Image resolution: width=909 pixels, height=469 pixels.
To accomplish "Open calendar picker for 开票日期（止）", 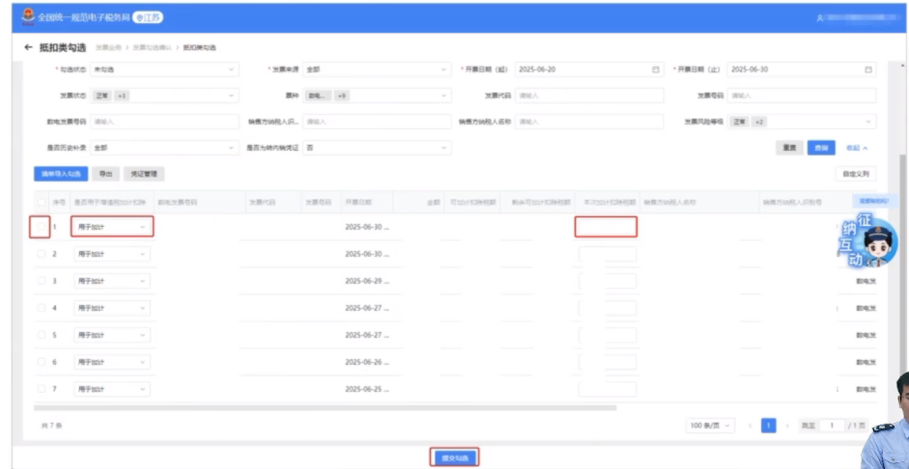I will point(868,69).
